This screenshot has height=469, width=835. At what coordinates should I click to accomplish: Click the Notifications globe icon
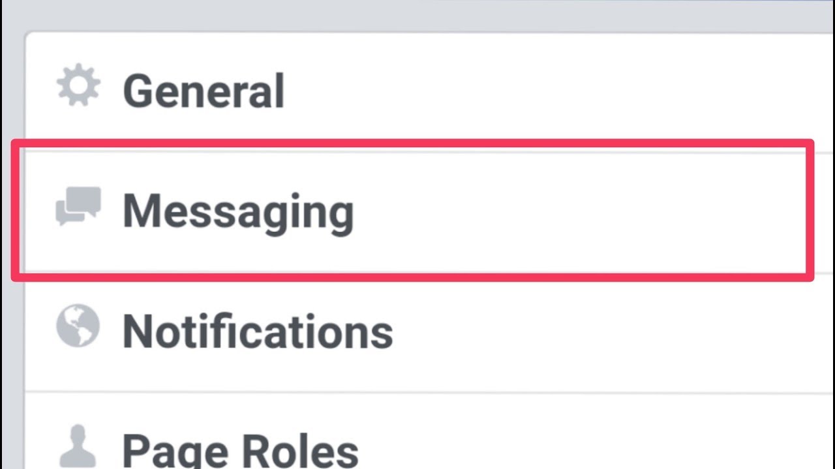(78, 326)
